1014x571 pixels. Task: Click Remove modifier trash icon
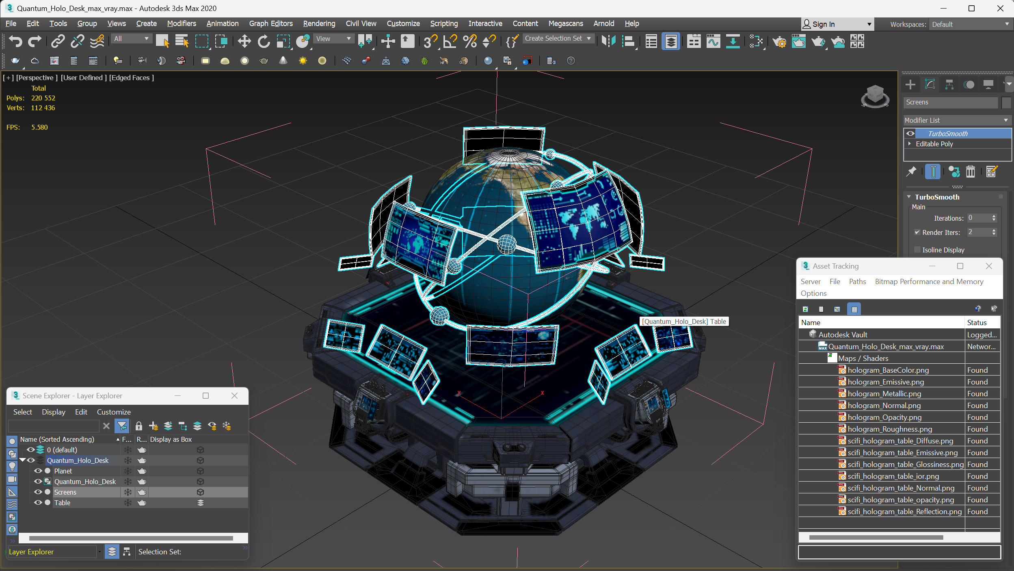click(970, 172)
